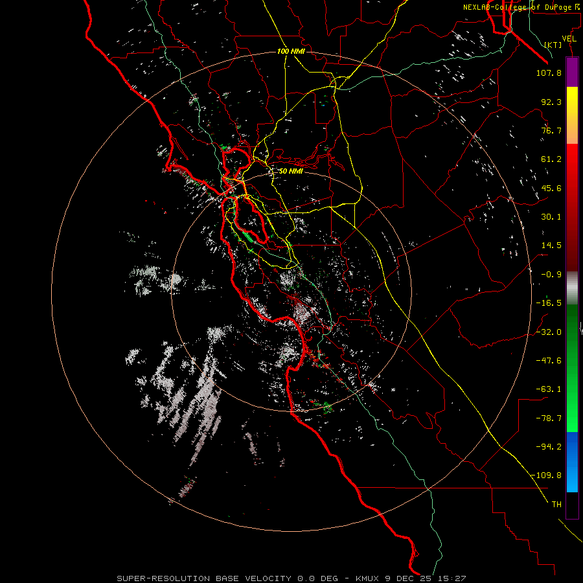The width and height of the screenshot is (583, 583).
Task: Click the yellow-orange segment of the color bar
Action: point(572,115)
